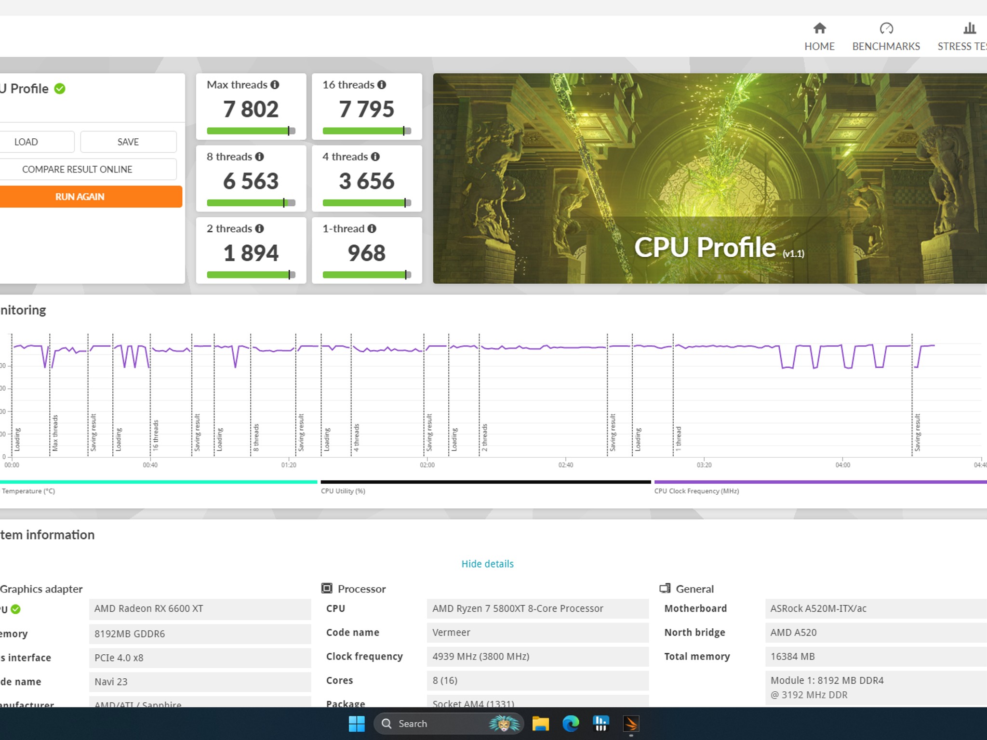Click the 1-thread score bar
The image size is (987, 740).
(367, 275)
